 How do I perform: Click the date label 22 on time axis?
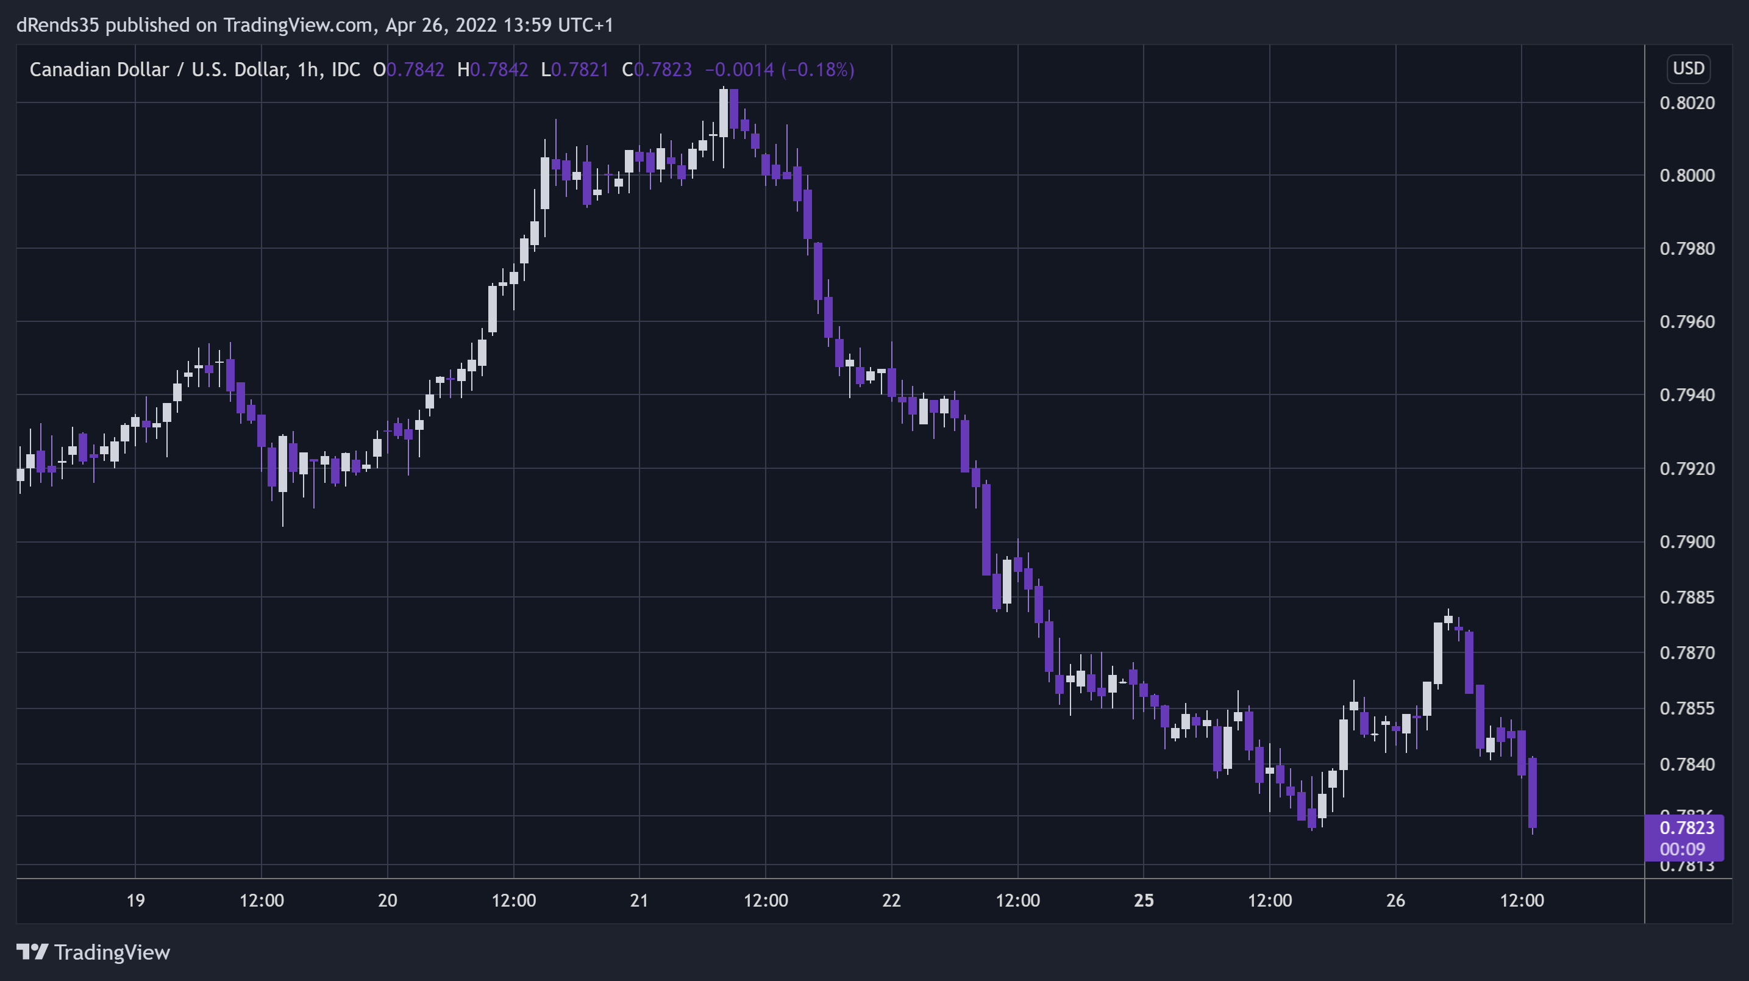coord(891,900)
